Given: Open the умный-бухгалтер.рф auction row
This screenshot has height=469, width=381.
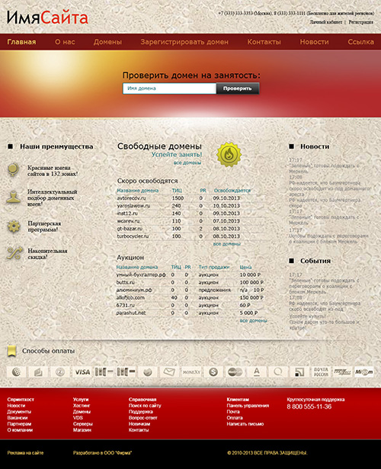Looking at the screenshot, I should coord(190,275).
